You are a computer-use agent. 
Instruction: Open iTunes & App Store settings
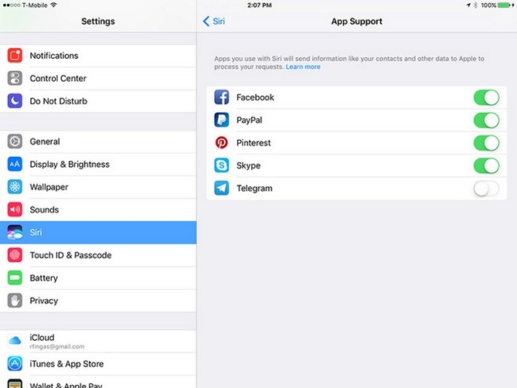(x=98, y=363)
